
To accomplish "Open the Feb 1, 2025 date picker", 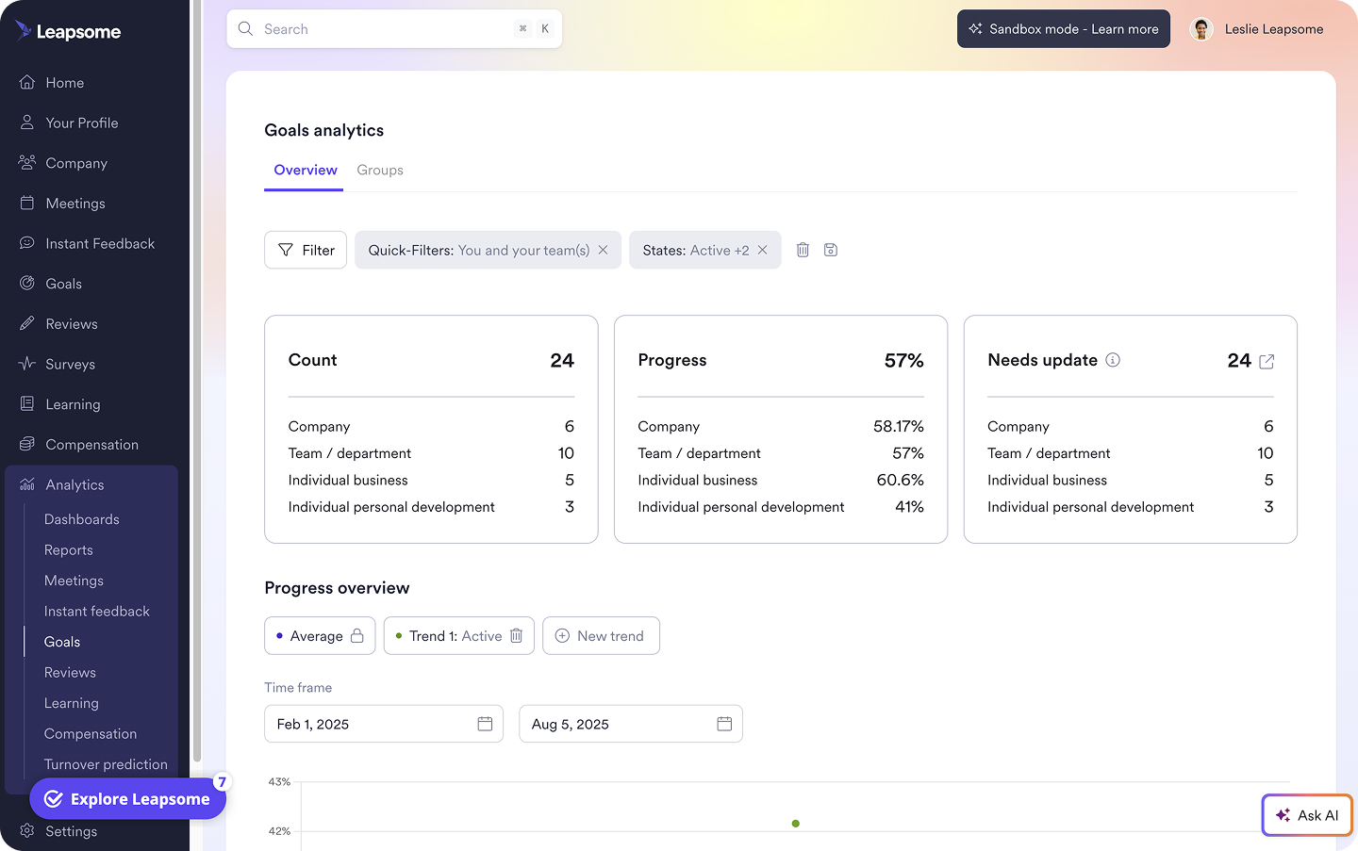I will pos(485,723).
